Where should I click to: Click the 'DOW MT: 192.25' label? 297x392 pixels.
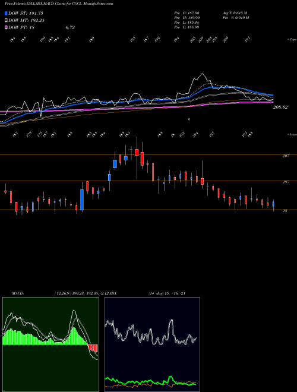click(26, 20)
